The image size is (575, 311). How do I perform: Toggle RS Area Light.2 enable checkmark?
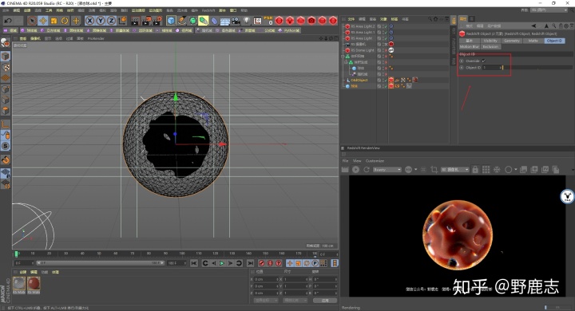(386, 26)
